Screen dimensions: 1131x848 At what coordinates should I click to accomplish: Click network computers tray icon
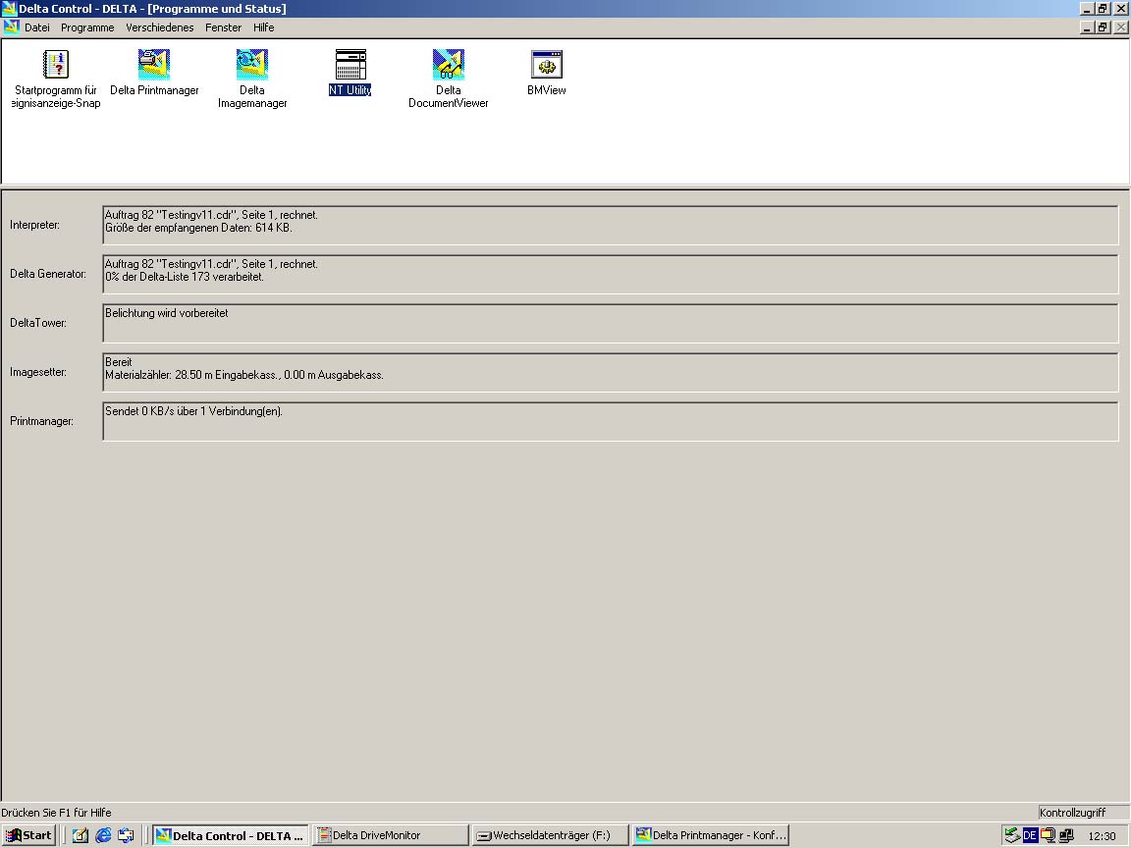pyautogui.click(x=1066, y=835)
